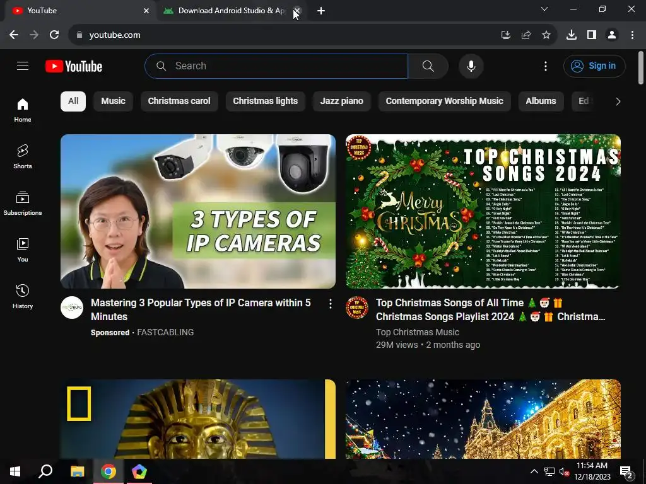
Task: Click the FASTCABLING channel name
Action: pyautogui.click(x=165, y=332)
